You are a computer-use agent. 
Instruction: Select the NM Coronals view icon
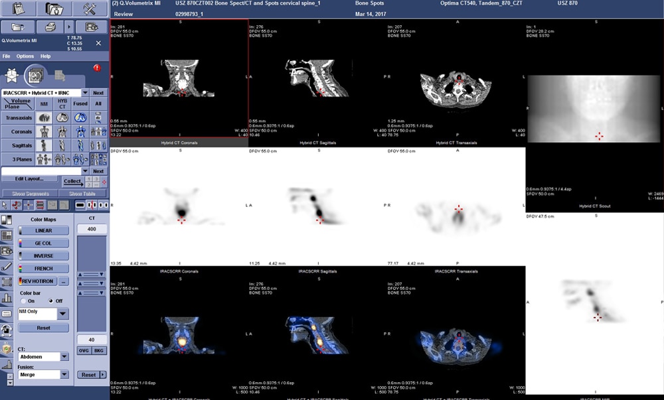[x=44, y=131]
